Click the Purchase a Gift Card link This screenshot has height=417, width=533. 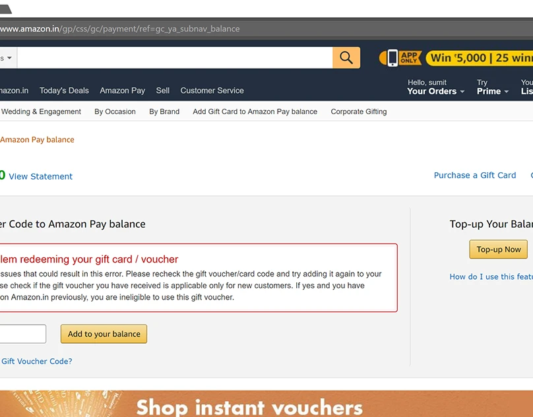[475, 175]
